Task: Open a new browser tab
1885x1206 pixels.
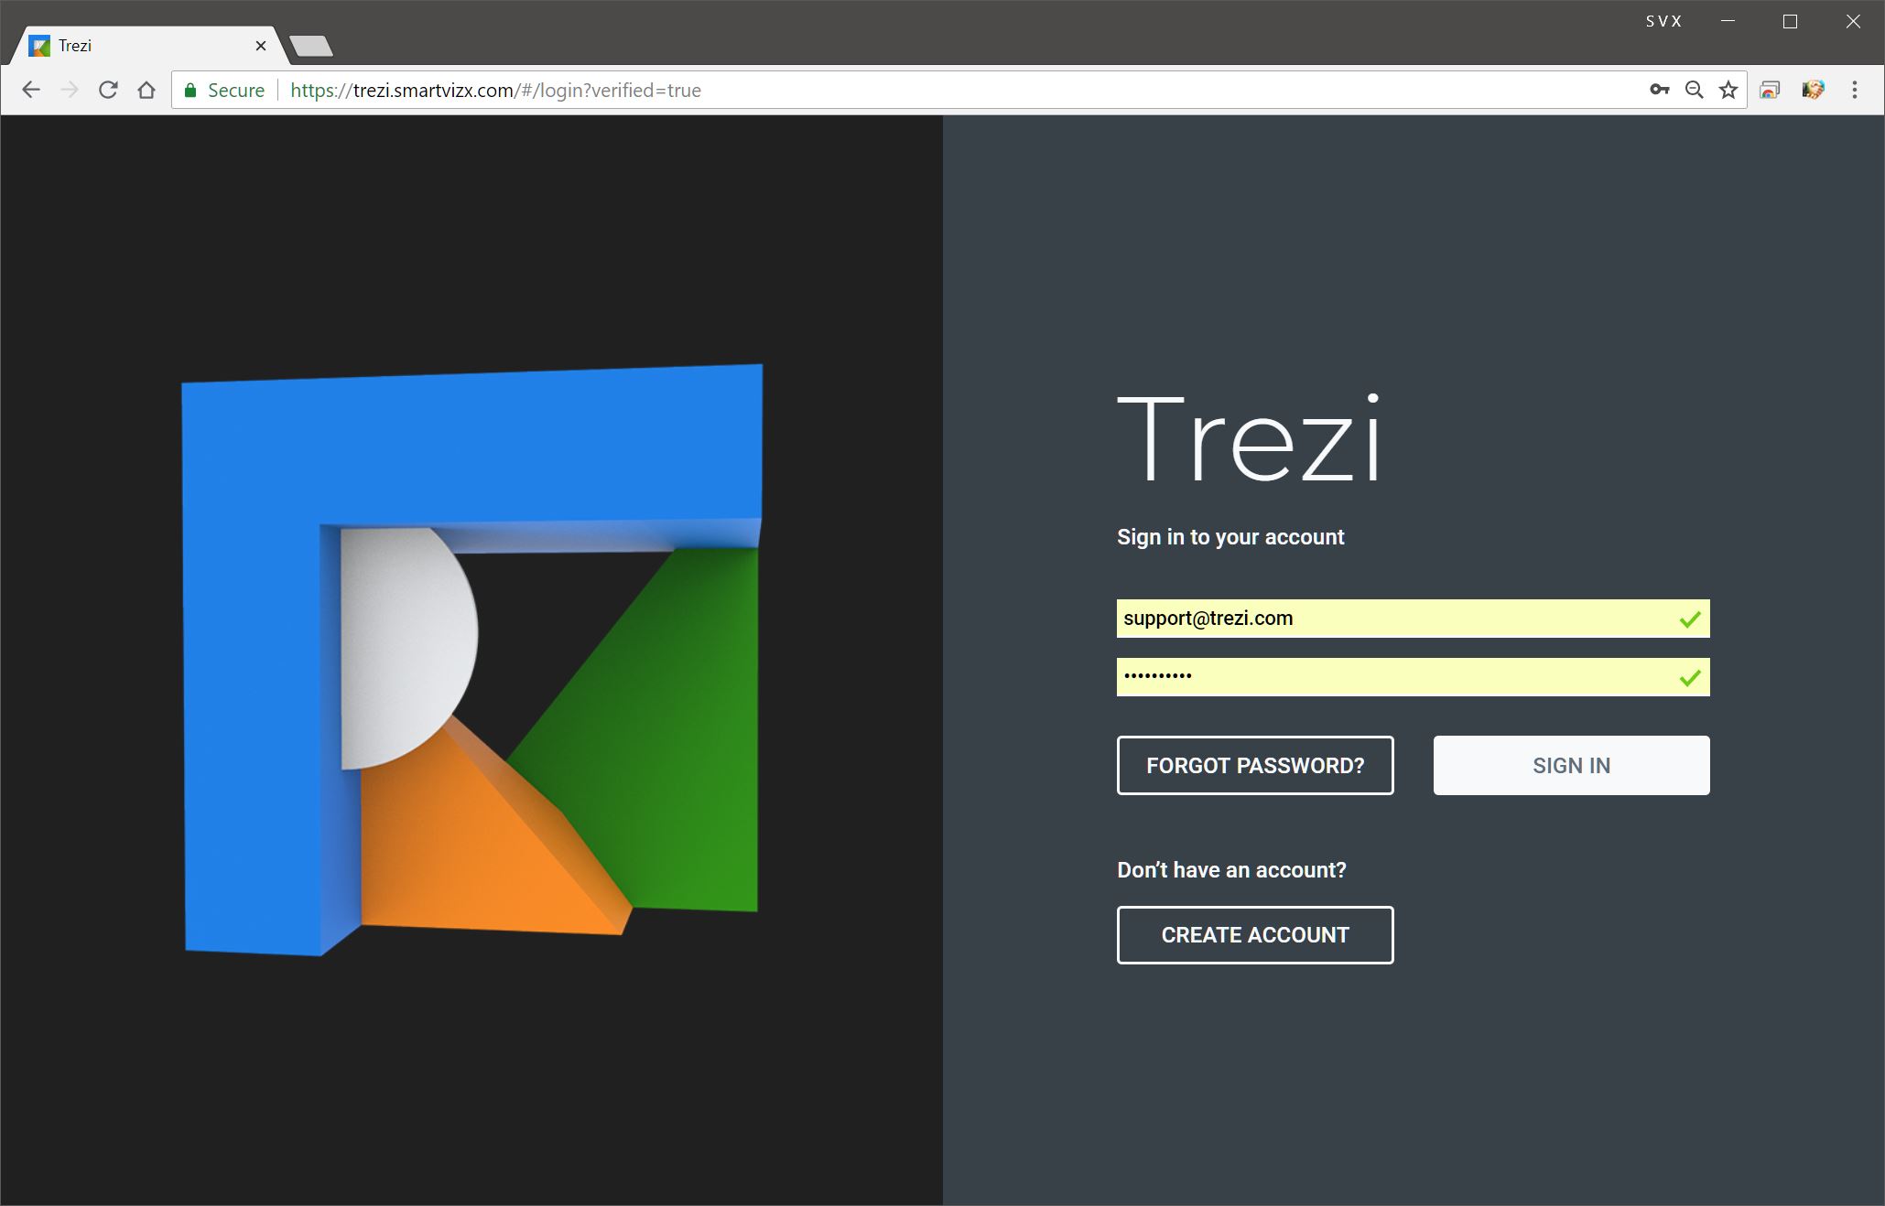Action: point(311,46)
